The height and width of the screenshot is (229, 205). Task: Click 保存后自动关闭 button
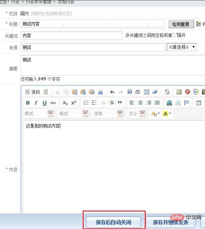pos(113,222)
